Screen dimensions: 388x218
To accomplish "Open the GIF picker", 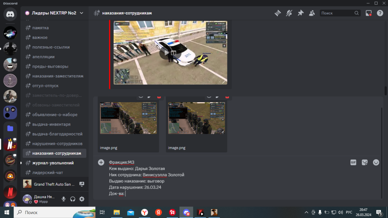I will pos(353,162).
